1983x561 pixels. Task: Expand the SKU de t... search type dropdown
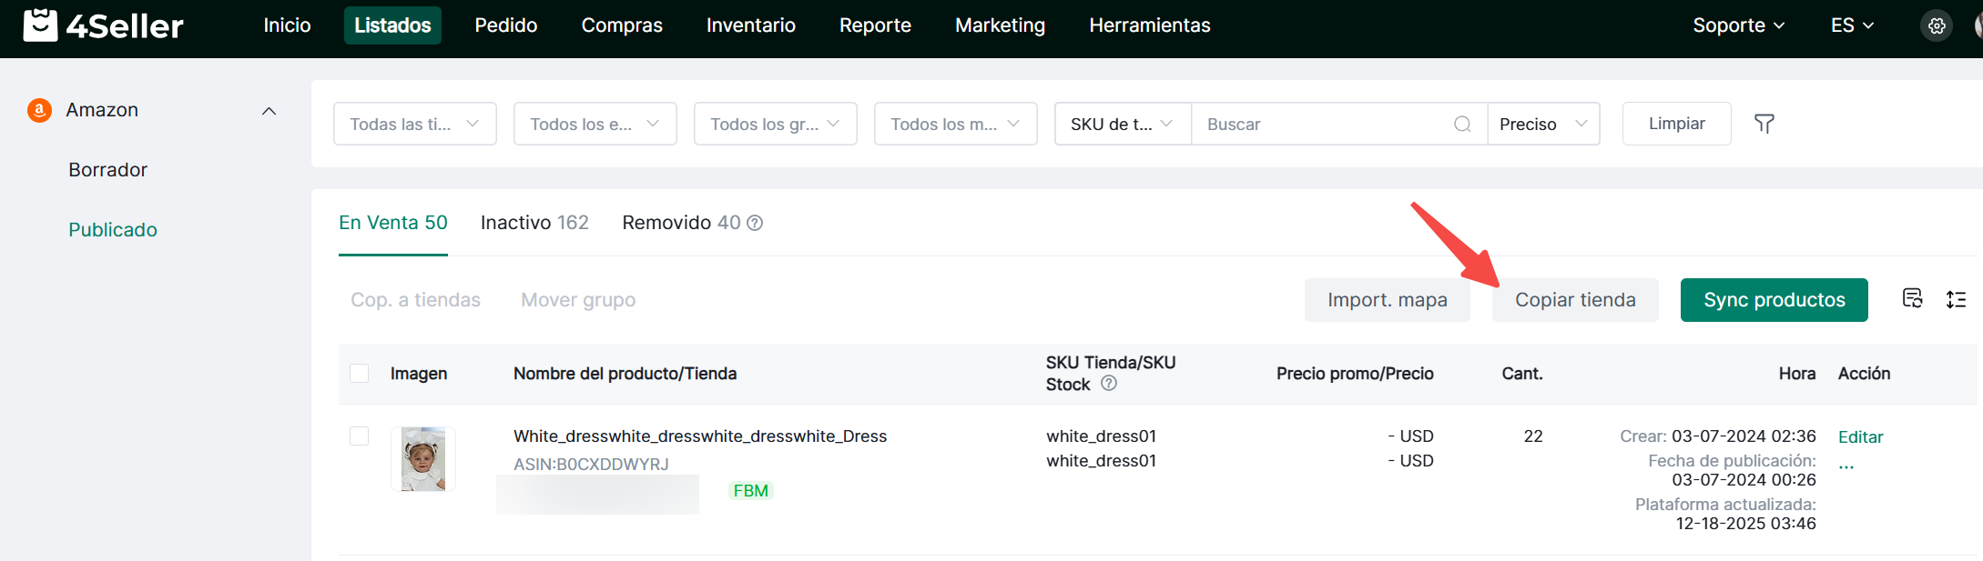[1122, 124]
